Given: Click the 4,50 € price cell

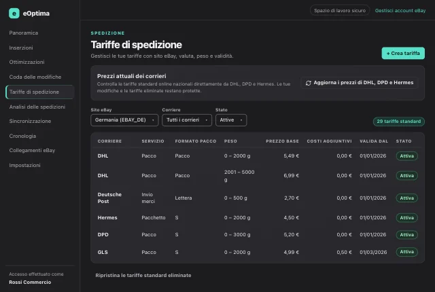Looking at the screenshot, I should coord(292,218).
